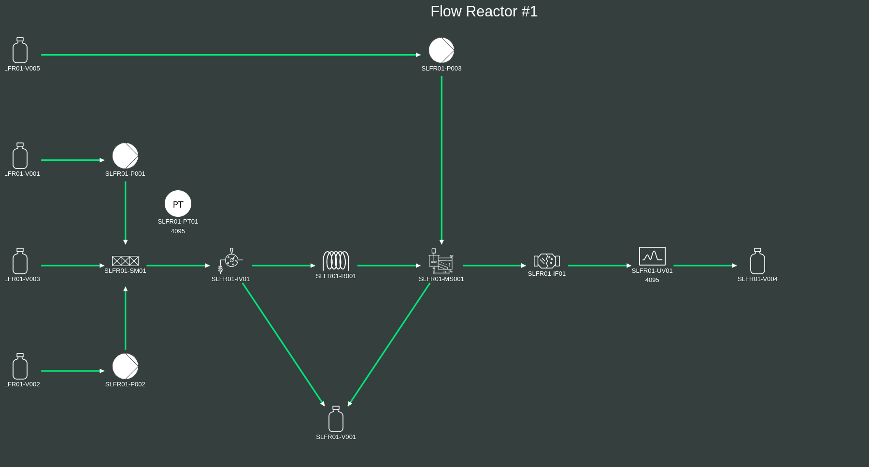
Task: Click the FR01-V002 label text
Action: (23, 384)
